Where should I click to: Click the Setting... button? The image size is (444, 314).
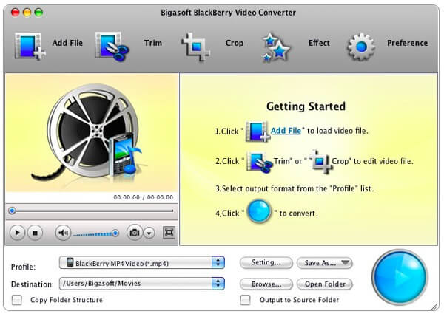tap(266, 262)
